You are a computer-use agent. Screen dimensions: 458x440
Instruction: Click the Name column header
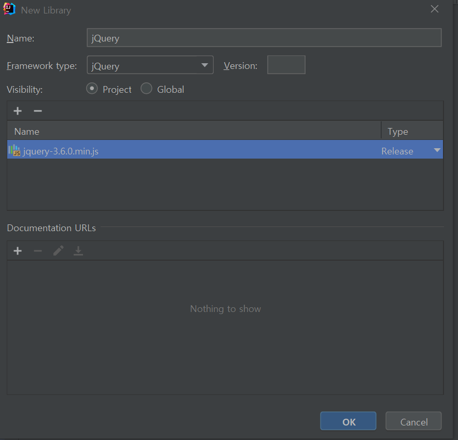[x=194, y=131]
